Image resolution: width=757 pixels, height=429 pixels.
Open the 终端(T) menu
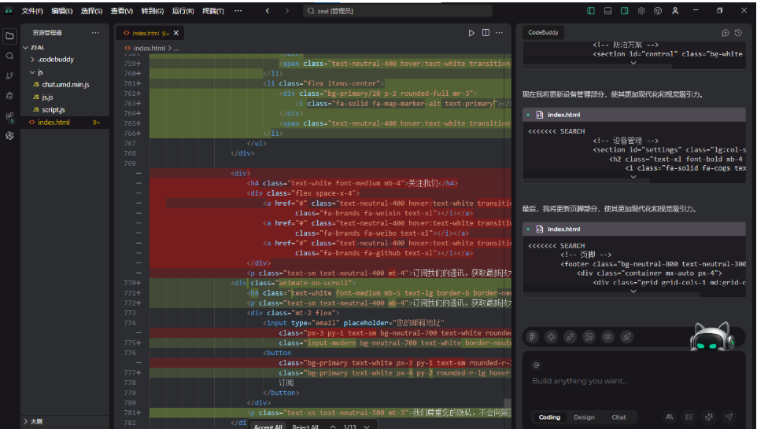pyautogui.click(x=212, y=11)
